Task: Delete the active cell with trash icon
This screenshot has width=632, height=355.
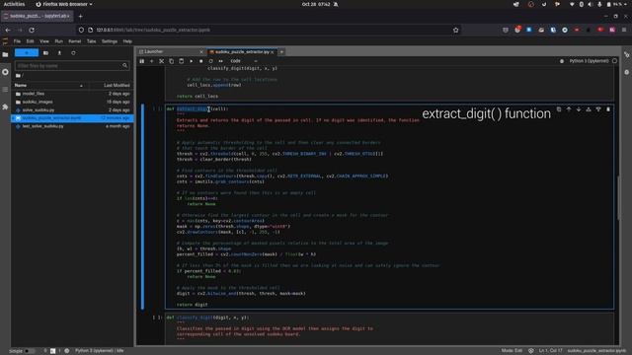Action: 608,109
